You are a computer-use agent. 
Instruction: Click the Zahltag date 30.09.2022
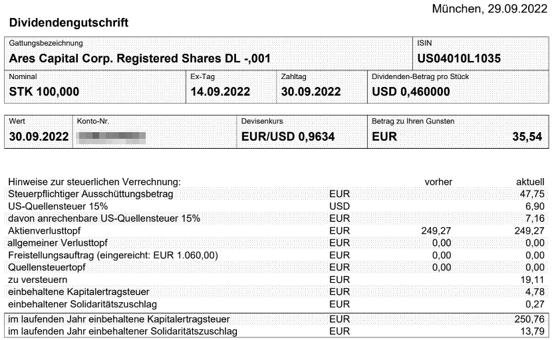click(x=311, y=92)
